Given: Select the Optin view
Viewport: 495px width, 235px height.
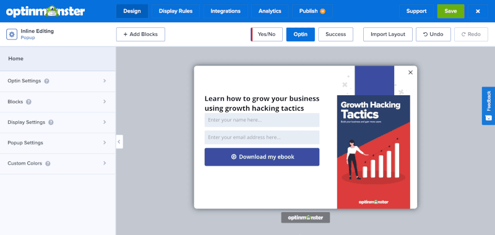Looking at the screenshot, I should click(301, 35).
